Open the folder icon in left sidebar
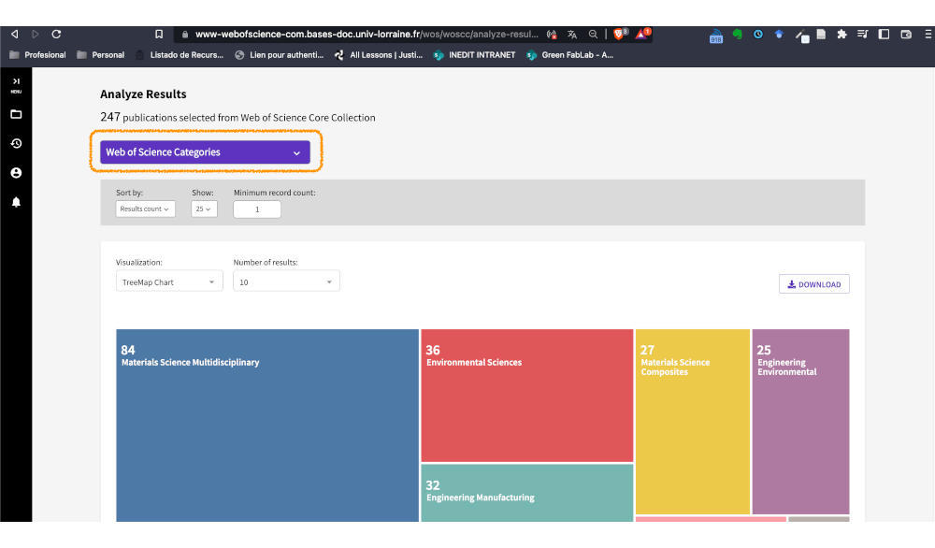935x548 pixels. [x=16, y=114]
